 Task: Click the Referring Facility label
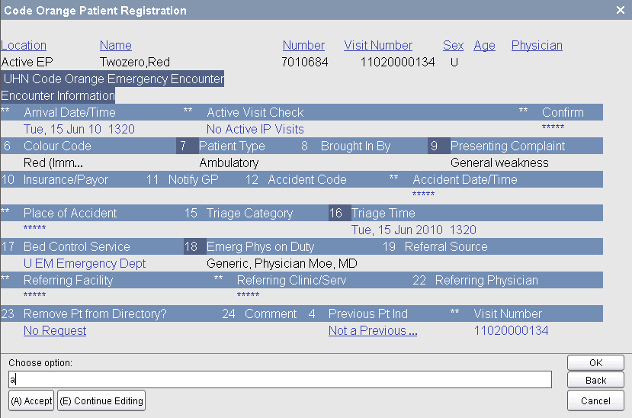click(68, 280)
